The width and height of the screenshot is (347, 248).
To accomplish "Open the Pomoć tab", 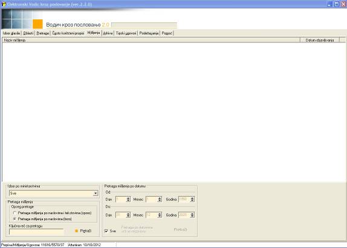I will click(x=167, y=33).
